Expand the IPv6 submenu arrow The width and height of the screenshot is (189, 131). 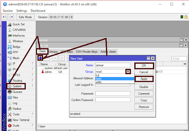pyautogui.click(x=33, y=69)
